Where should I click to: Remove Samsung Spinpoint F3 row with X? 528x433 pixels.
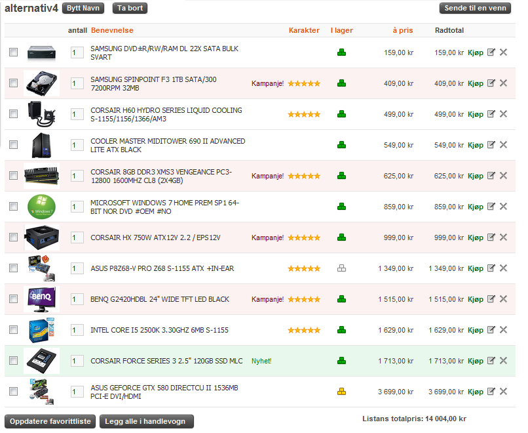[x=503, y=83]
